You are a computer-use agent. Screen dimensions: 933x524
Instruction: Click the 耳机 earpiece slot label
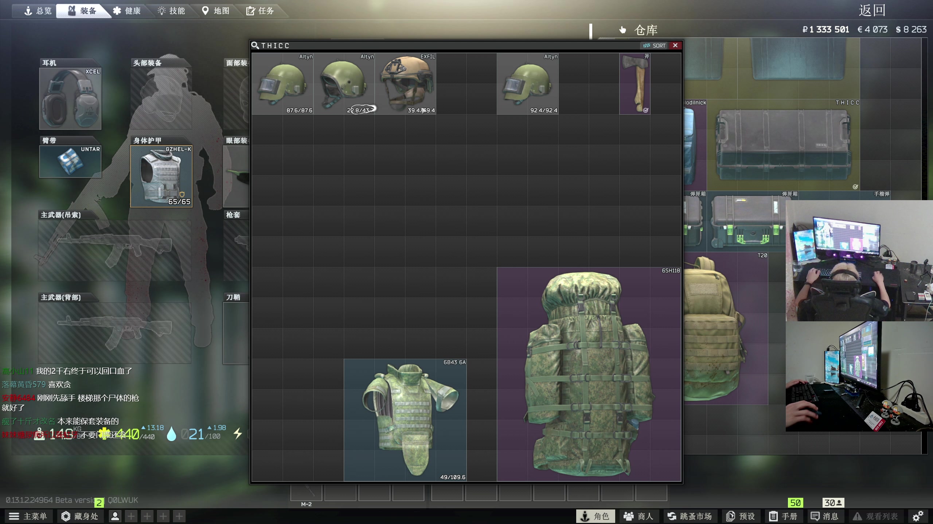point(49,63)
